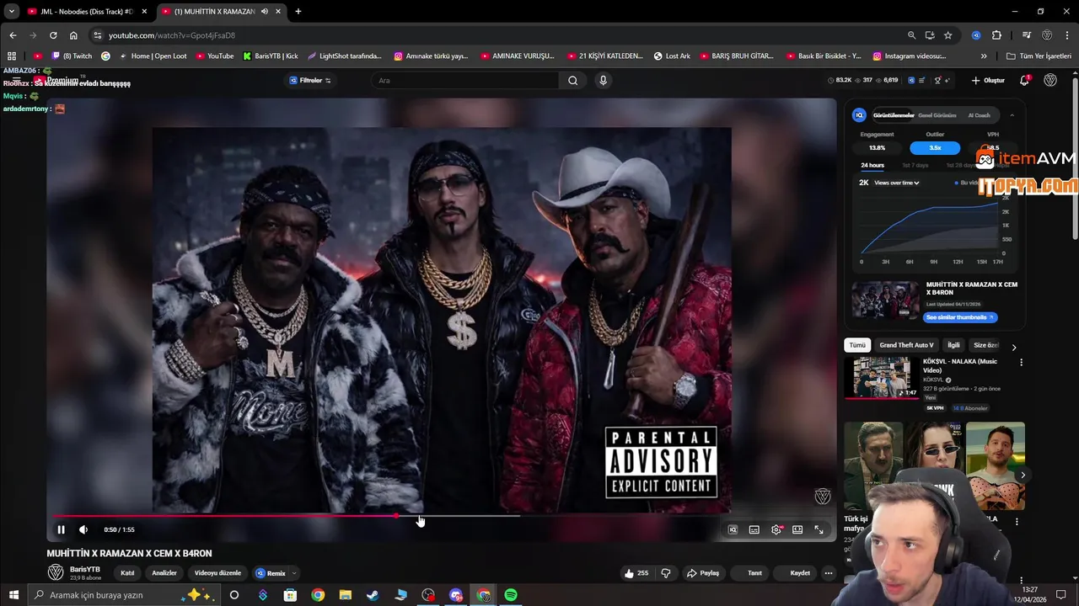1079x606 pixels.
Task: Switch to theater mode view
Action: [797, 529]
